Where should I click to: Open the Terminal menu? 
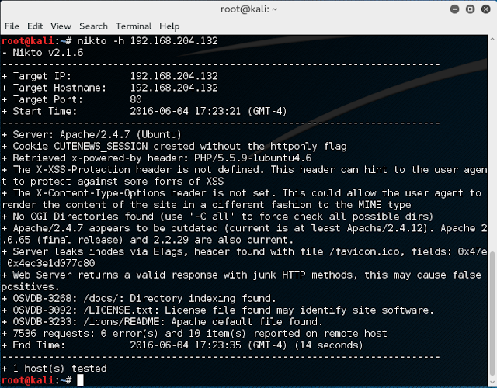[x=134, y=26]
